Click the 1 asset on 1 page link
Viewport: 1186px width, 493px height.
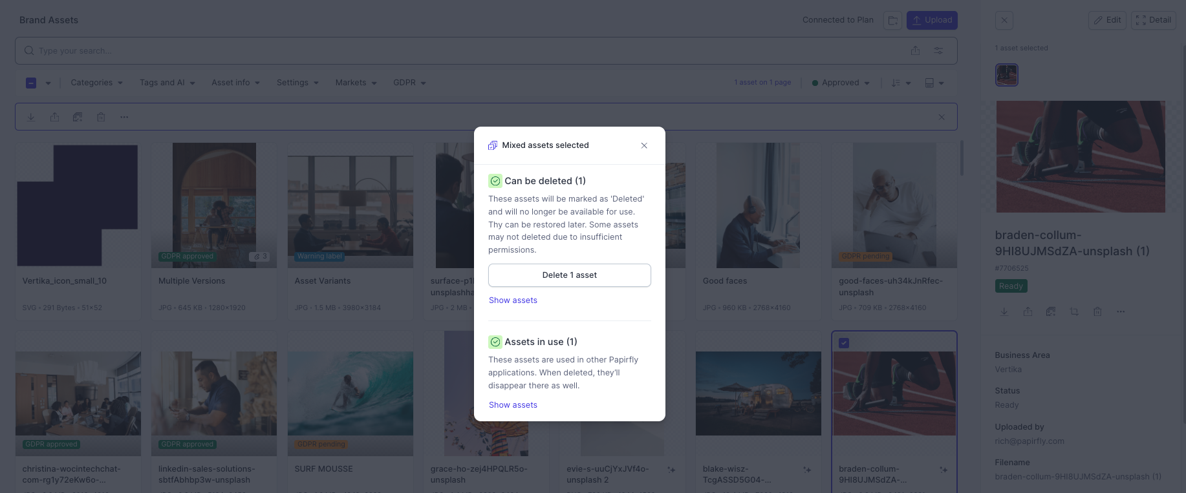pyautogui.click(x=762, y=83)
